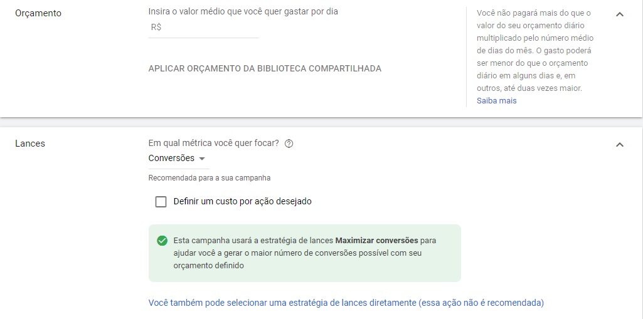Open the help icon beside metric question
Image resolution: width=643 pixels, height=319 pixels.
[x=289, y=144]
